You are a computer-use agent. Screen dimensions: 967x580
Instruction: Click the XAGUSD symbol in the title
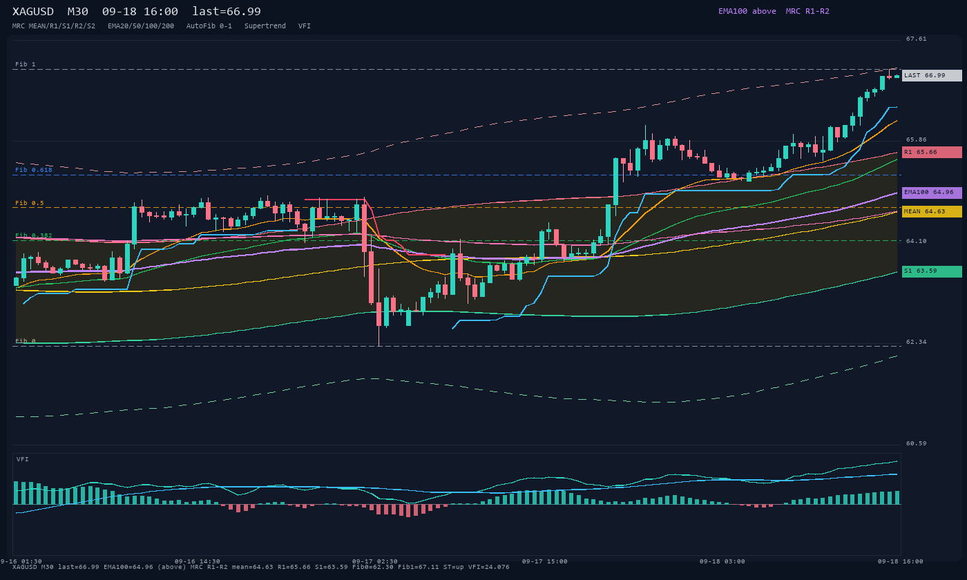point(33,11)
